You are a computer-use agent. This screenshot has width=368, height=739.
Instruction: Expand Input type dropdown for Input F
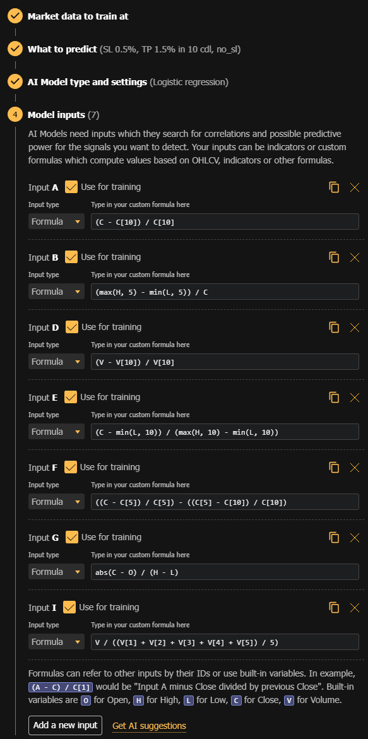click(57, 502)
